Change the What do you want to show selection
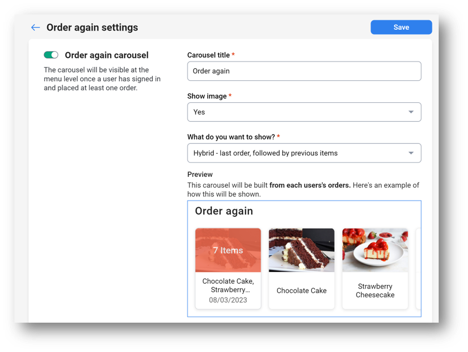This screenshot has width=468, height=352. (304, 153)
